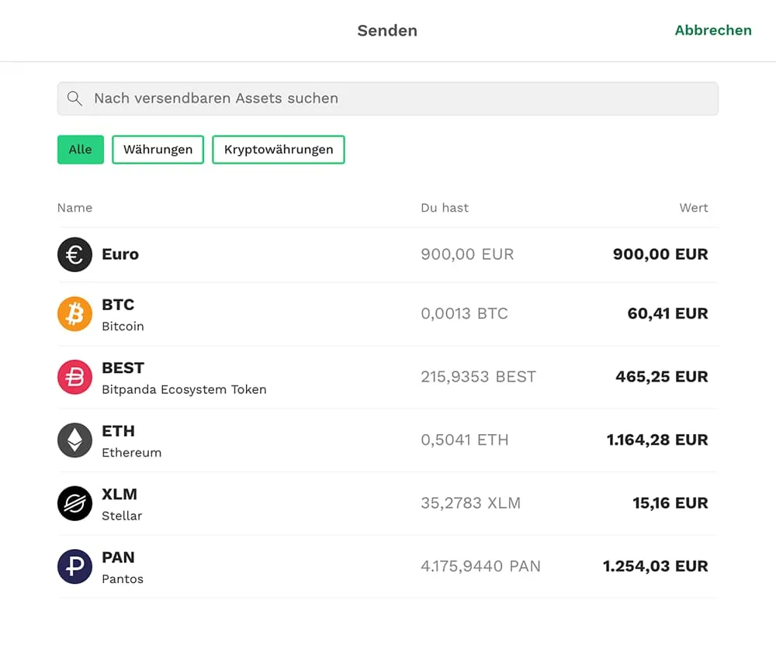Select the BEST ticker label
Image resolution: width=776 pixels, height=656 pixels.
point(123,368)
